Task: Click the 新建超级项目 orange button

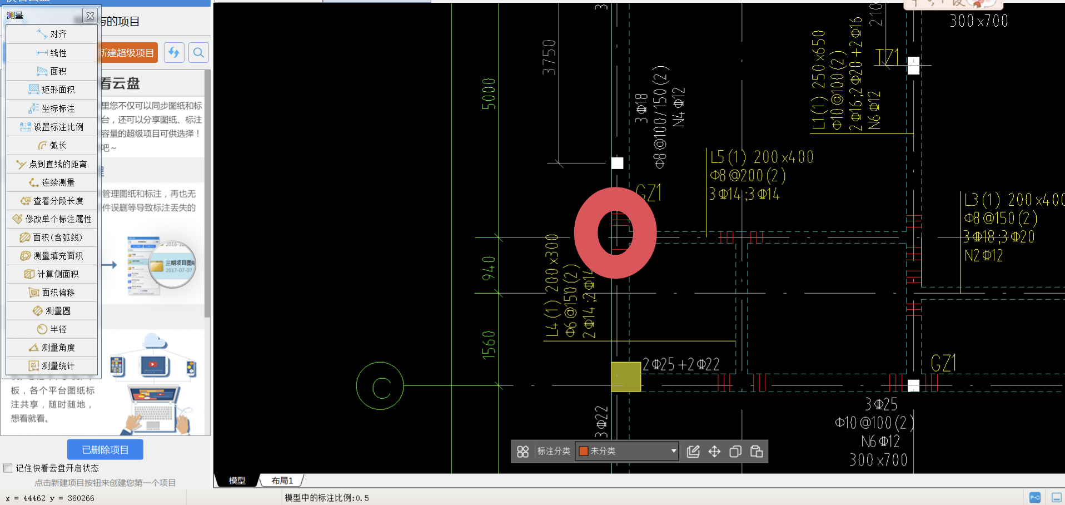Action: [x=129, y=53]
